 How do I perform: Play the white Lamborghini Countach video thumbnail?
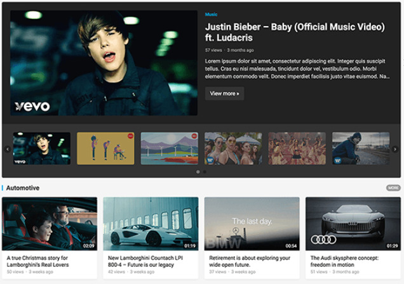point(151,224)
